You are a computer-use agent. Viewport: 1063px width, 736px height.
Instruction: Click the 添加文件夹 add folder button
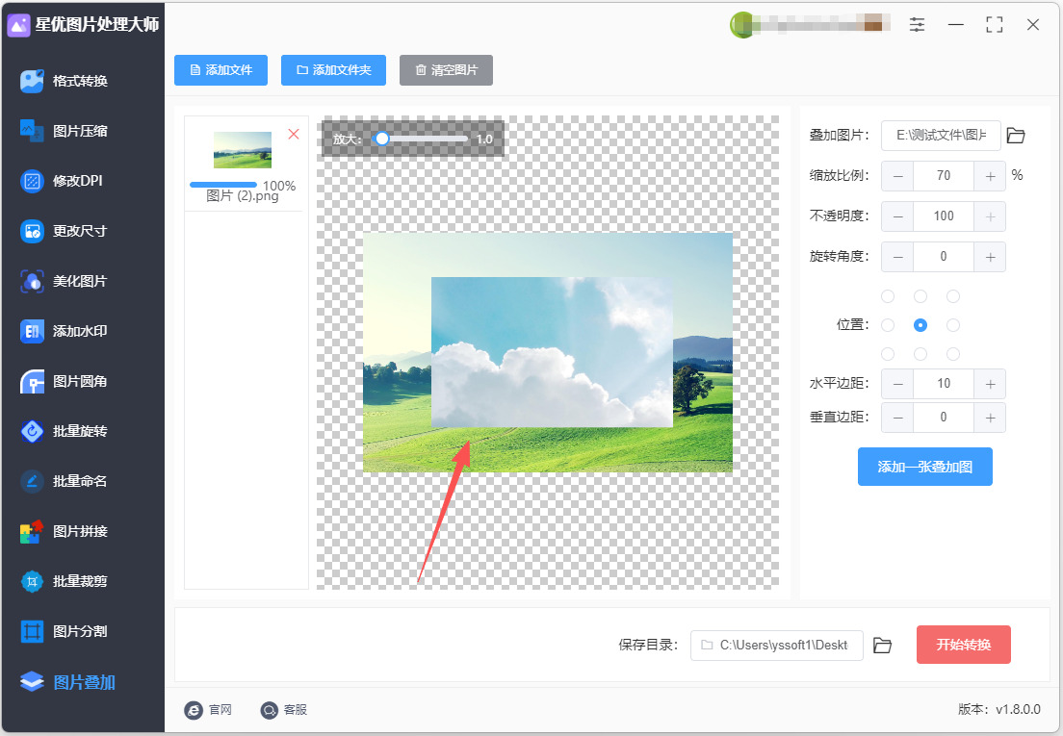click(x=333, y=70)
